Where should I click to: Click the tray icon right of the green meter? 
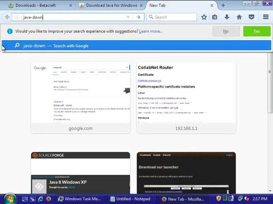coord(231,198)
